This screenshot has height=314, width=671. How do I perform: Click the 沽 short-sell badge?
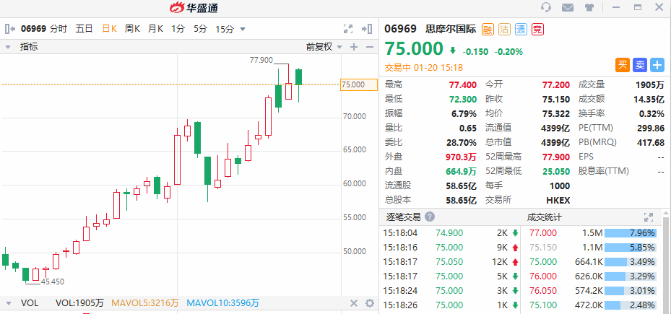[x=504, y=29]
